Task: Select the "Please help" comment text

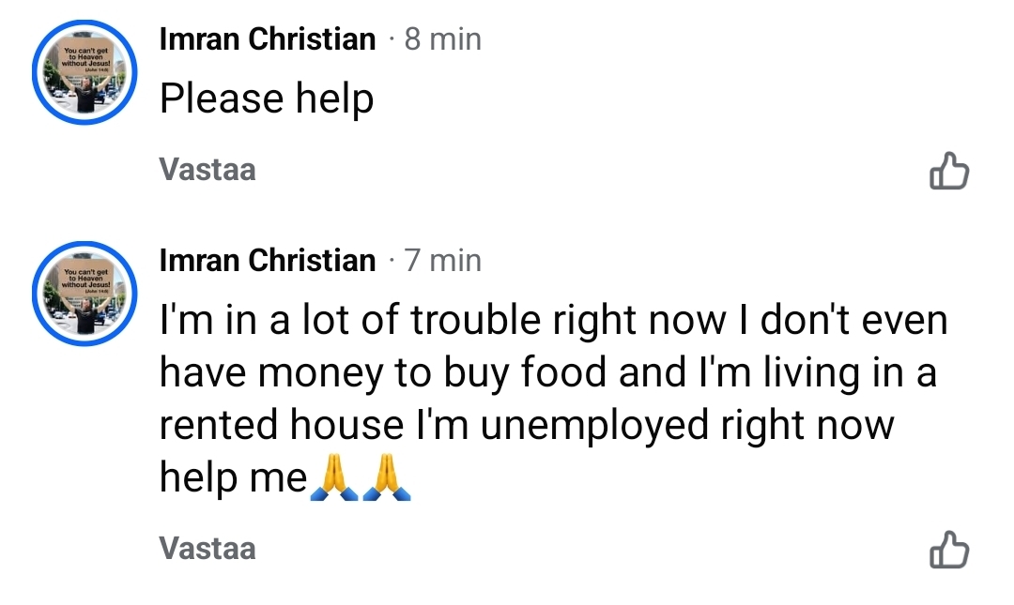Action: (x=267, y=98)
